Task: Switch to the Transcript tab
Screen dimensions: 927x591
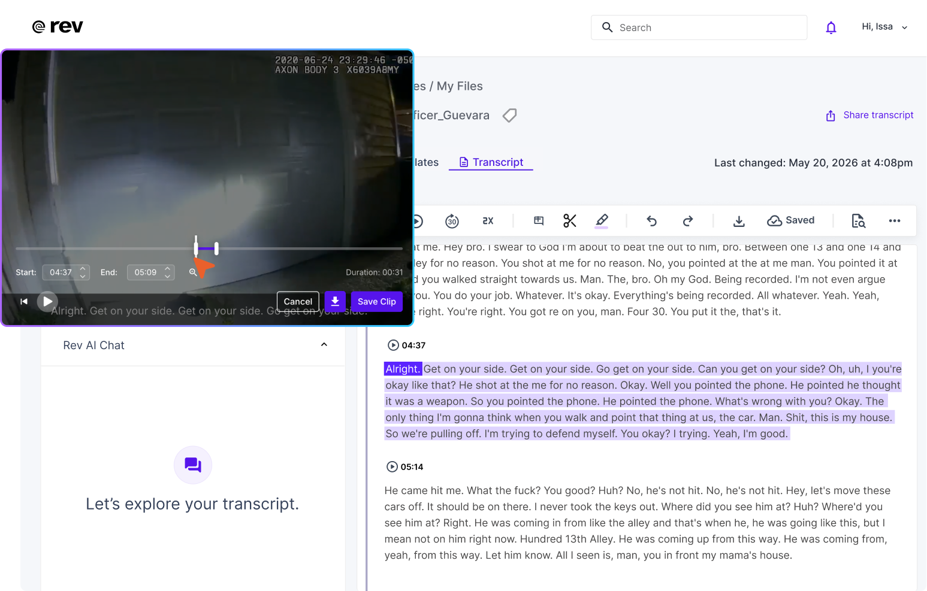Action: tap(491, 162)
